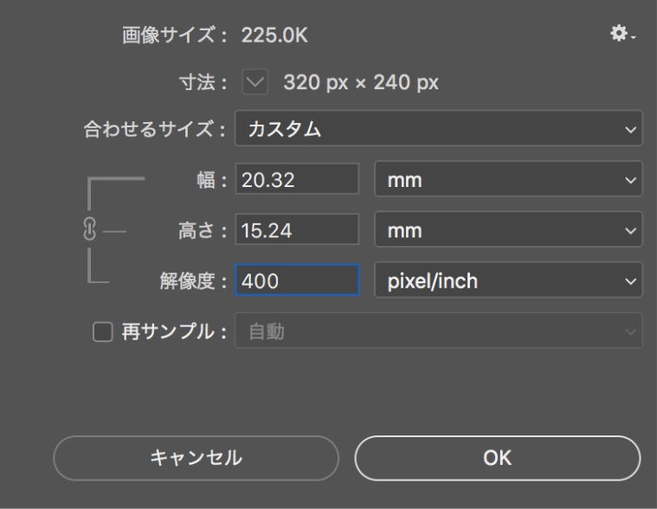
Task: Click the 高さ height field showing 15.24
Action: tap(297, 229)
